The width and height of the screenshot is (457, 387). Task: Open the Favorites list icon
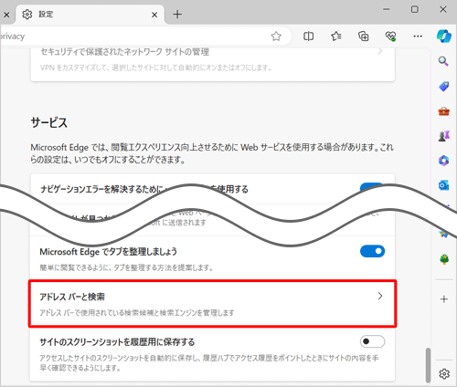335,37
